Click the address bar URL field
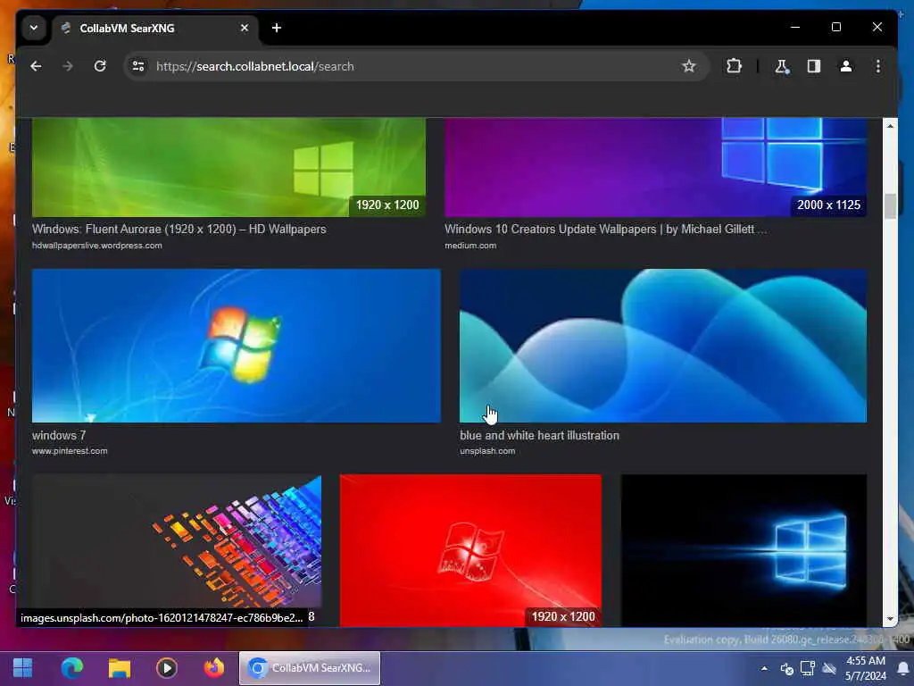This screenshot has width=914, height=686. tap(414, 66)
